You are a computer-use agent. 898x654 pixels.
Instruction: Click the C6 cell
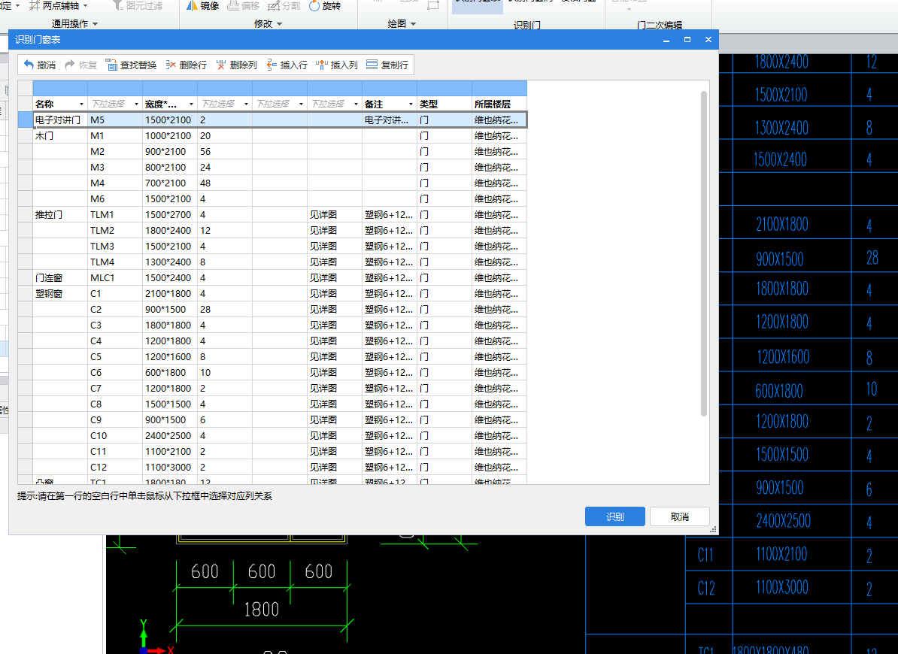click(x=115, y=373)
